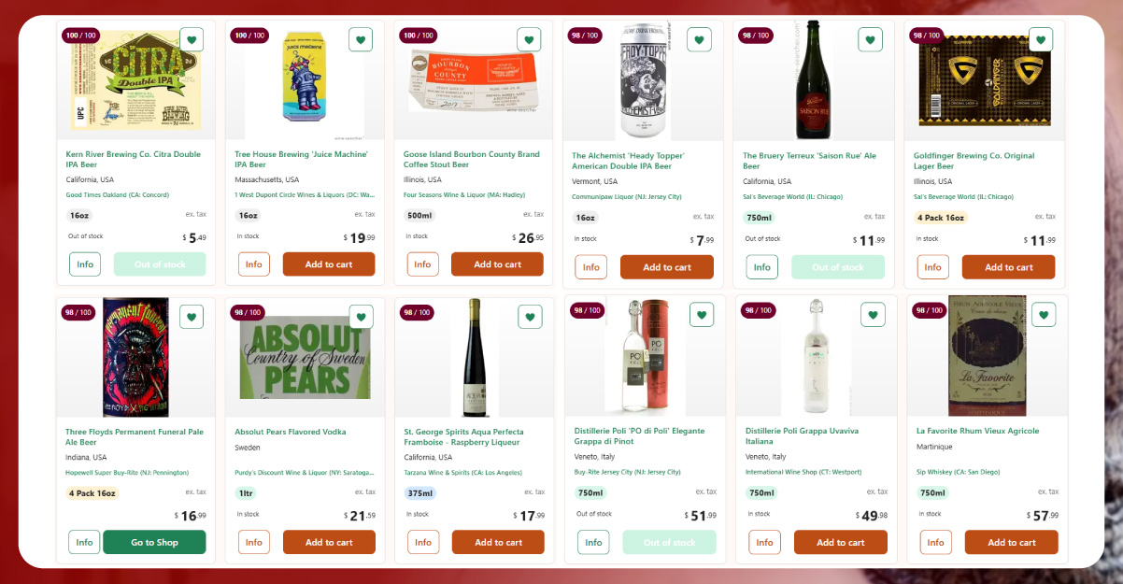The height and width of the screenshot is (584, 1123).
Task: Open Sip Whiskey San Diego store link
Action: click(x=958, y=473)
